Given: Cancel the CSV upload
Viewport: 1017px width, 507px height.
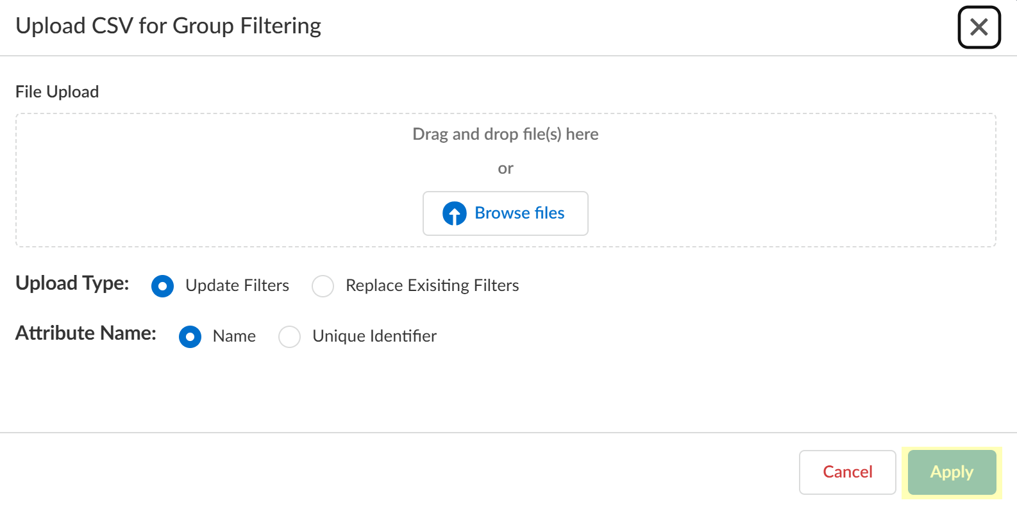Looking at the screenshot, I should pyautogui.click(x=847, y=472).
